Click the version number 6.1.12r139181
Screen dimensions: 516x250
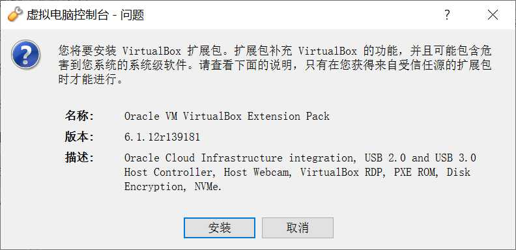[x=162, y=137]
